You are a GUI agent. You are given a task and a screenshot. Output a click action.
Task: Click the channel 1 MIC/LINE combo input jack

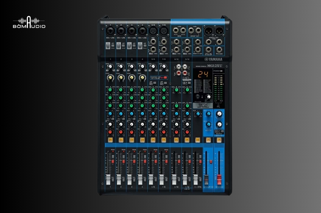[x=111, y=31]
